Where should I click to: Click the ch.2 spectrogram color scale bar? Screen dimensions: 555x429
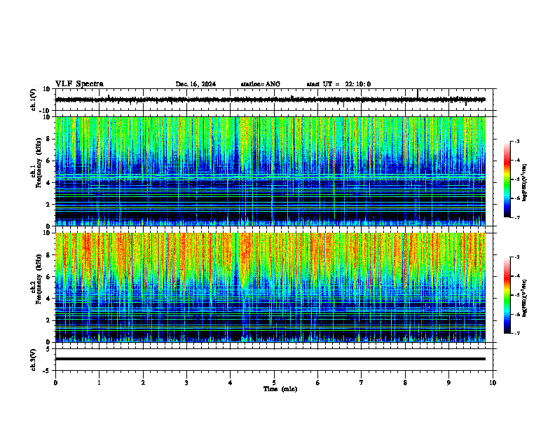tap(507, 295)
